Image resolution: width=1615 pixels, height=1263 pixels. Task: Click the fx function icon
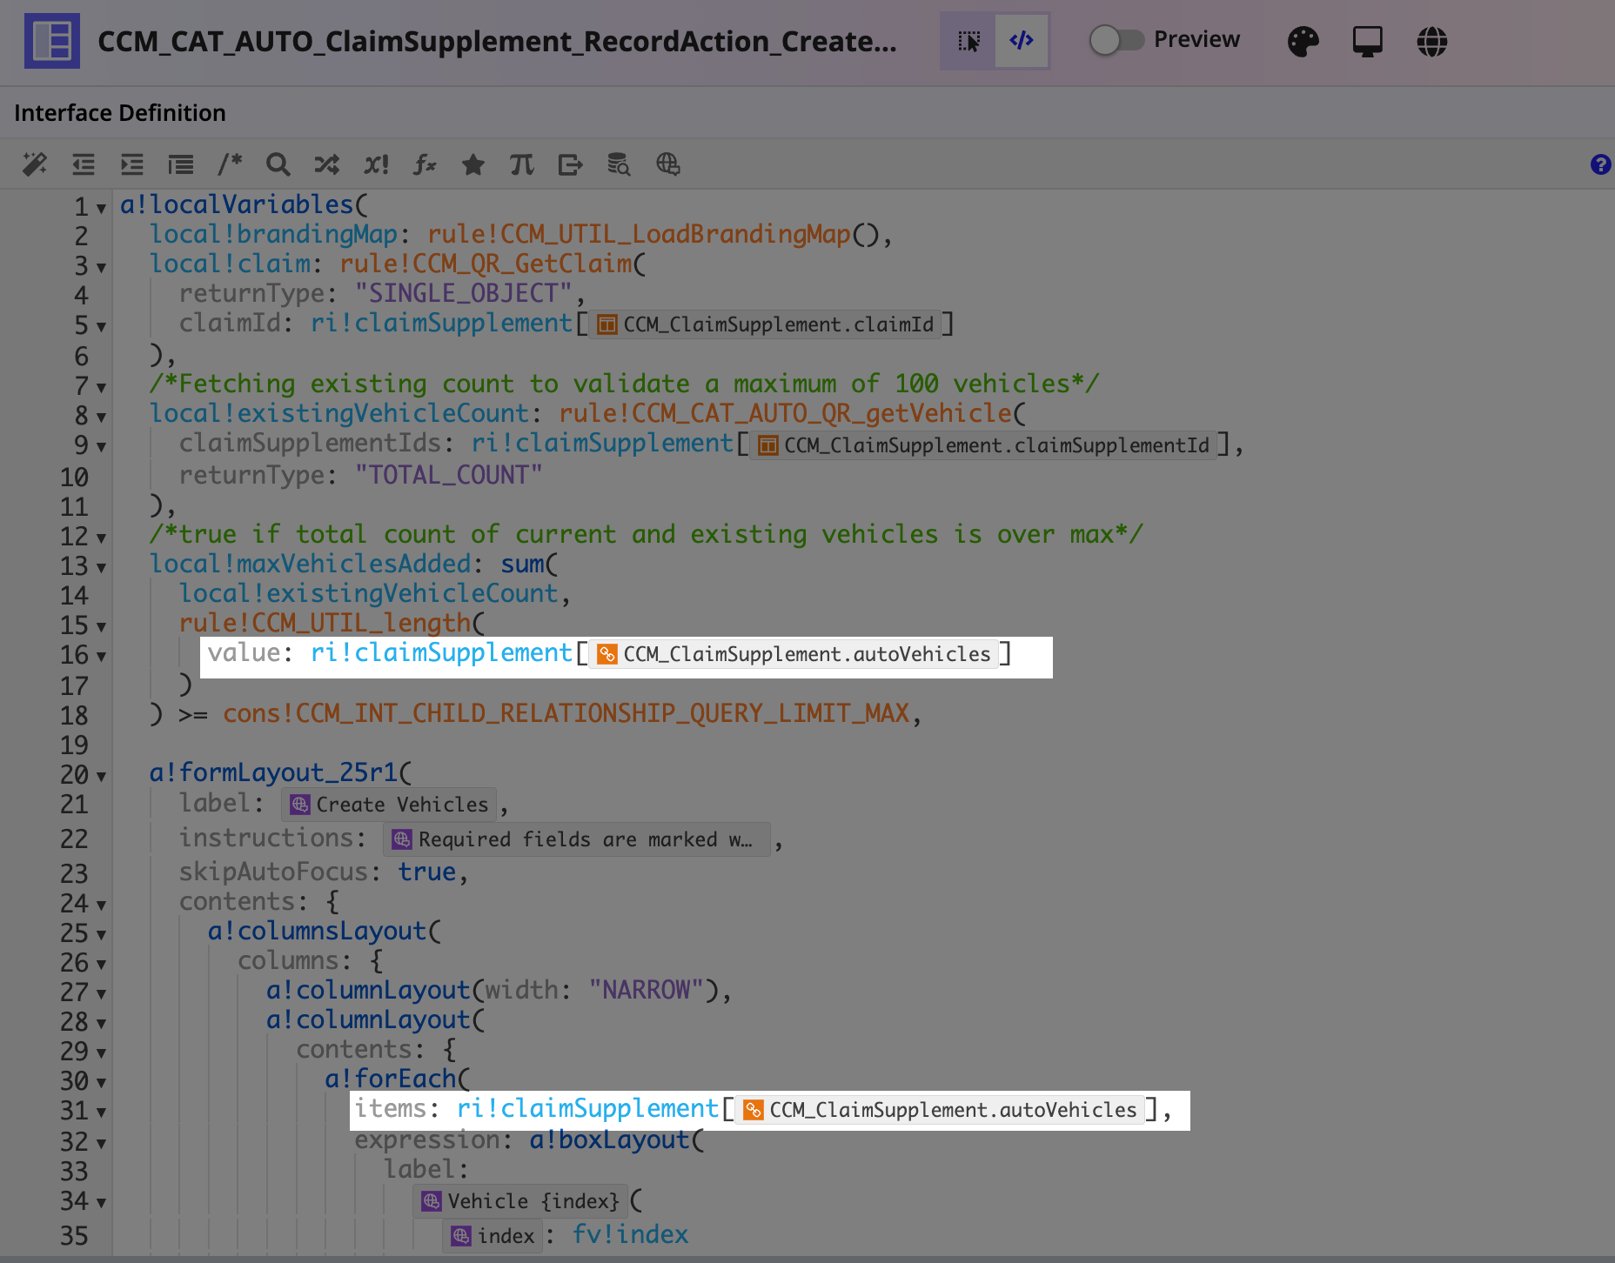tap(425, 164)
